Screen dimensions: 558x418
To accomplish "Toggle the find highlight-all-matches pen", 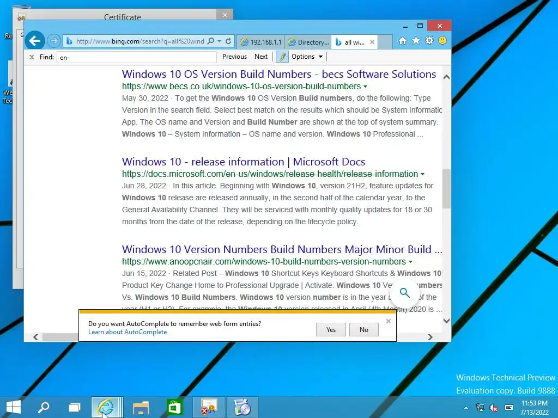I will (x=282, y=57).
